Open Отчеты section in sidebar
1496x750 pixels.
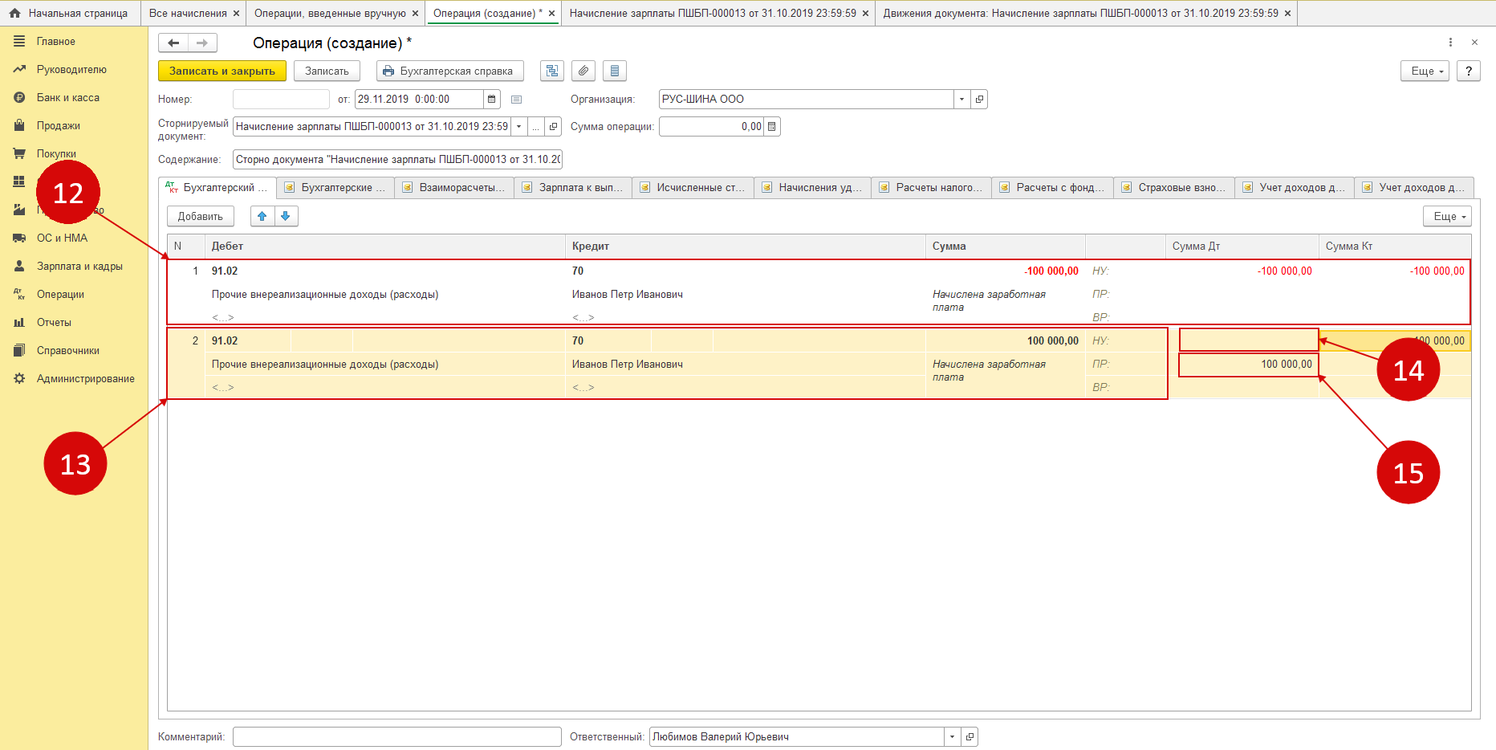click(54, 322)
